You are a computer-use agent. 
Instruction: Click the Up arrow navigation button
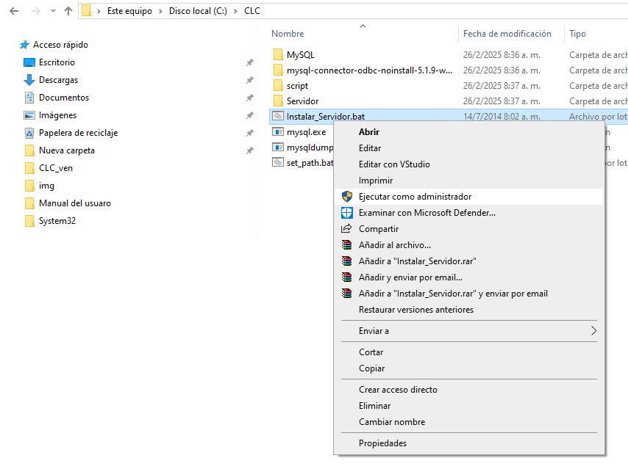tap(68, 11)
